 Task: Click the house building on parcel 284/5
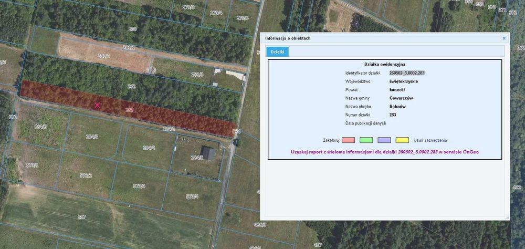click(208, 153)
